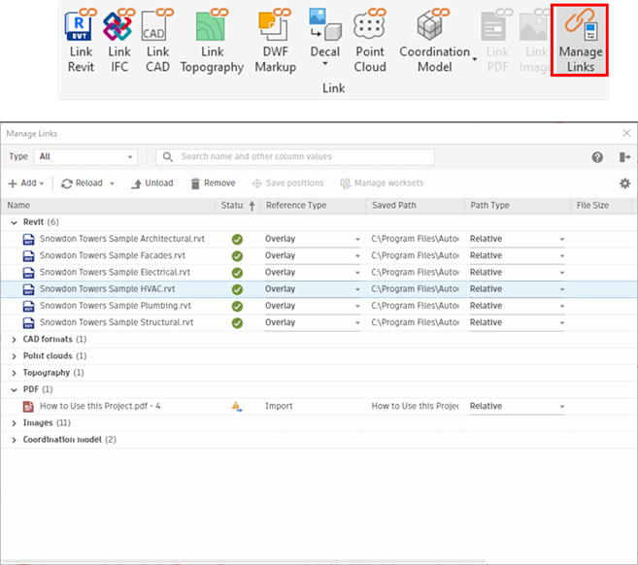Select How to Use this Project.pdf row
The image size is (638, 565).
click(319, 407)
